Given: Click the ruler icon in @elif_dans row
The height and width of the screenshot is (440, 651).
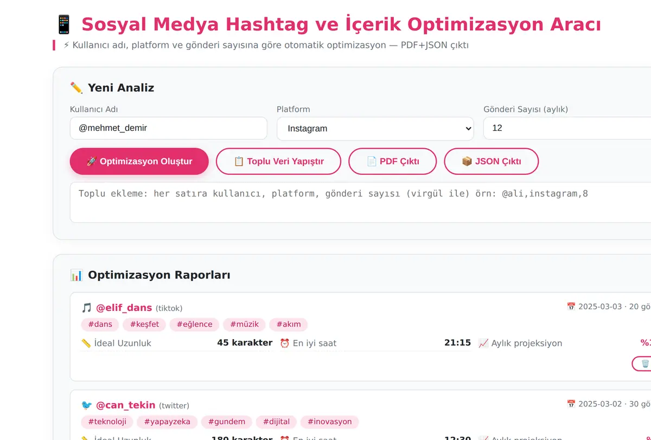Looking at the screenshot, I should point(86,343).
